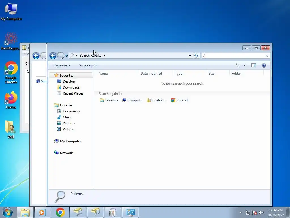
Task: Open Music library
Action: [x=67, y=117]
